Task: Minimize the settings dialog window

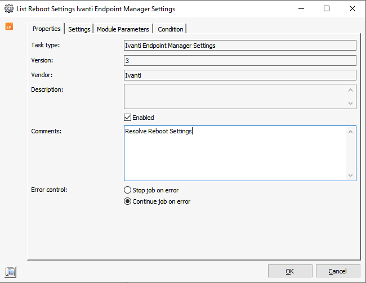Action: 301,9
